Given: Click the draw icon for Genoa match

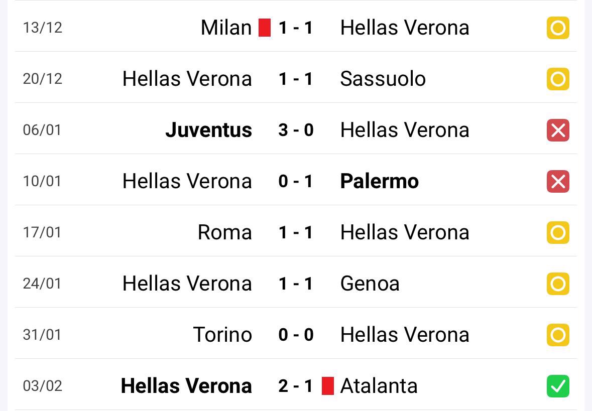Looking at the screenshot, I should 558,284.
